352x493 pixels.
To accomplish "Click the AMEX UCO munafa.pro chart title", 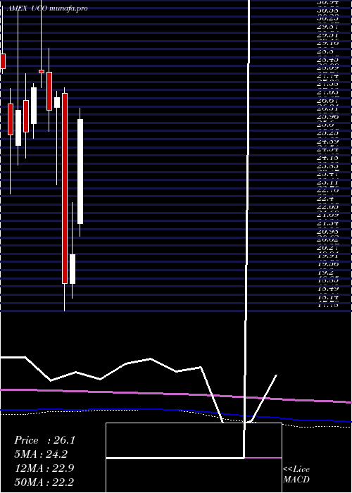I will 46,8.
